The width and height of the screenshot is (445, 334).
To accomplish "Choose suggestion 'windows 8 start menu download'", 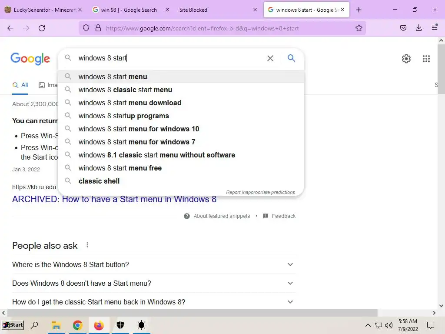I will point(181,103).
